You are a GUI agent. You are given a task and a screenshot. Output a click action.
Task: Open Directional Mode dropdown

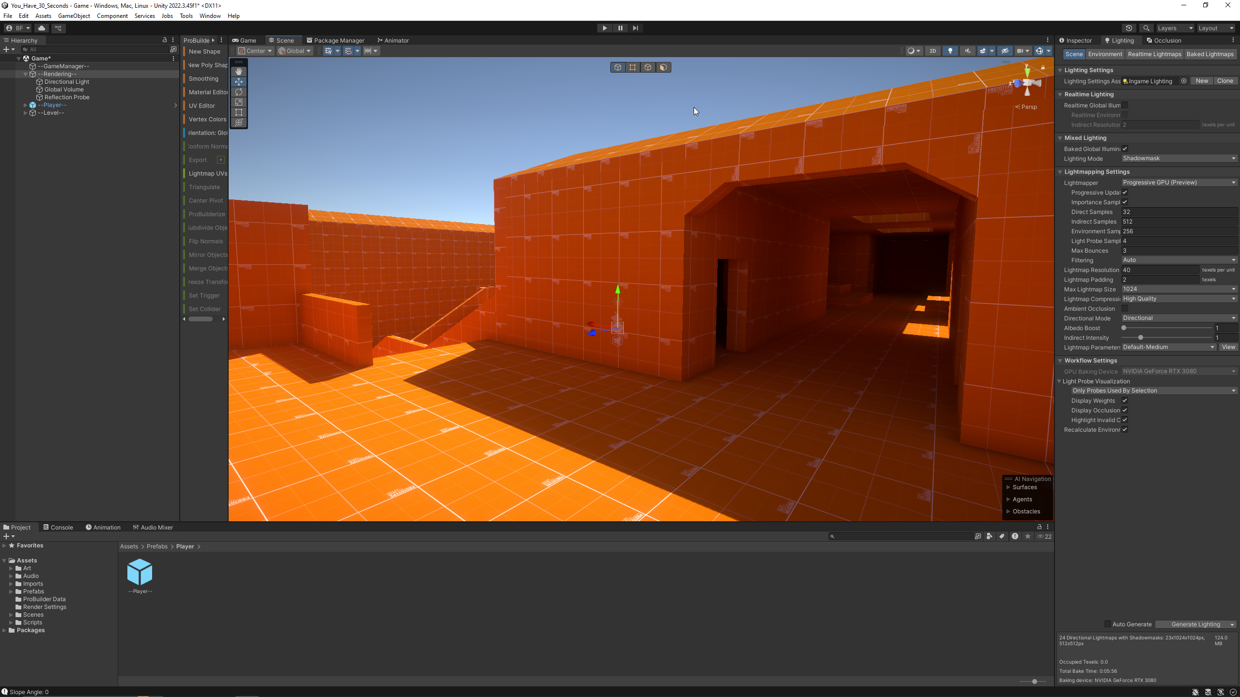coord(1179,318)
